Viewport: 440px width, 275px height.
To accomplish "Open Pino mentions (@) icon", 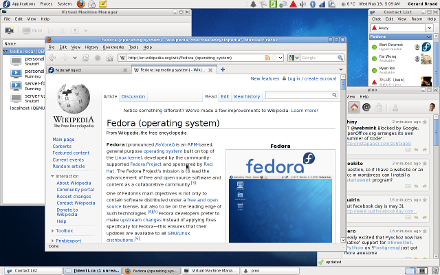I will click(x=366, y=107).
